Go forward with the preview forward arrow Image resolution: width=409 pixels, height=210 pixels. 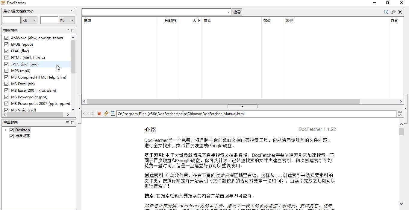[x=92, y=114]
